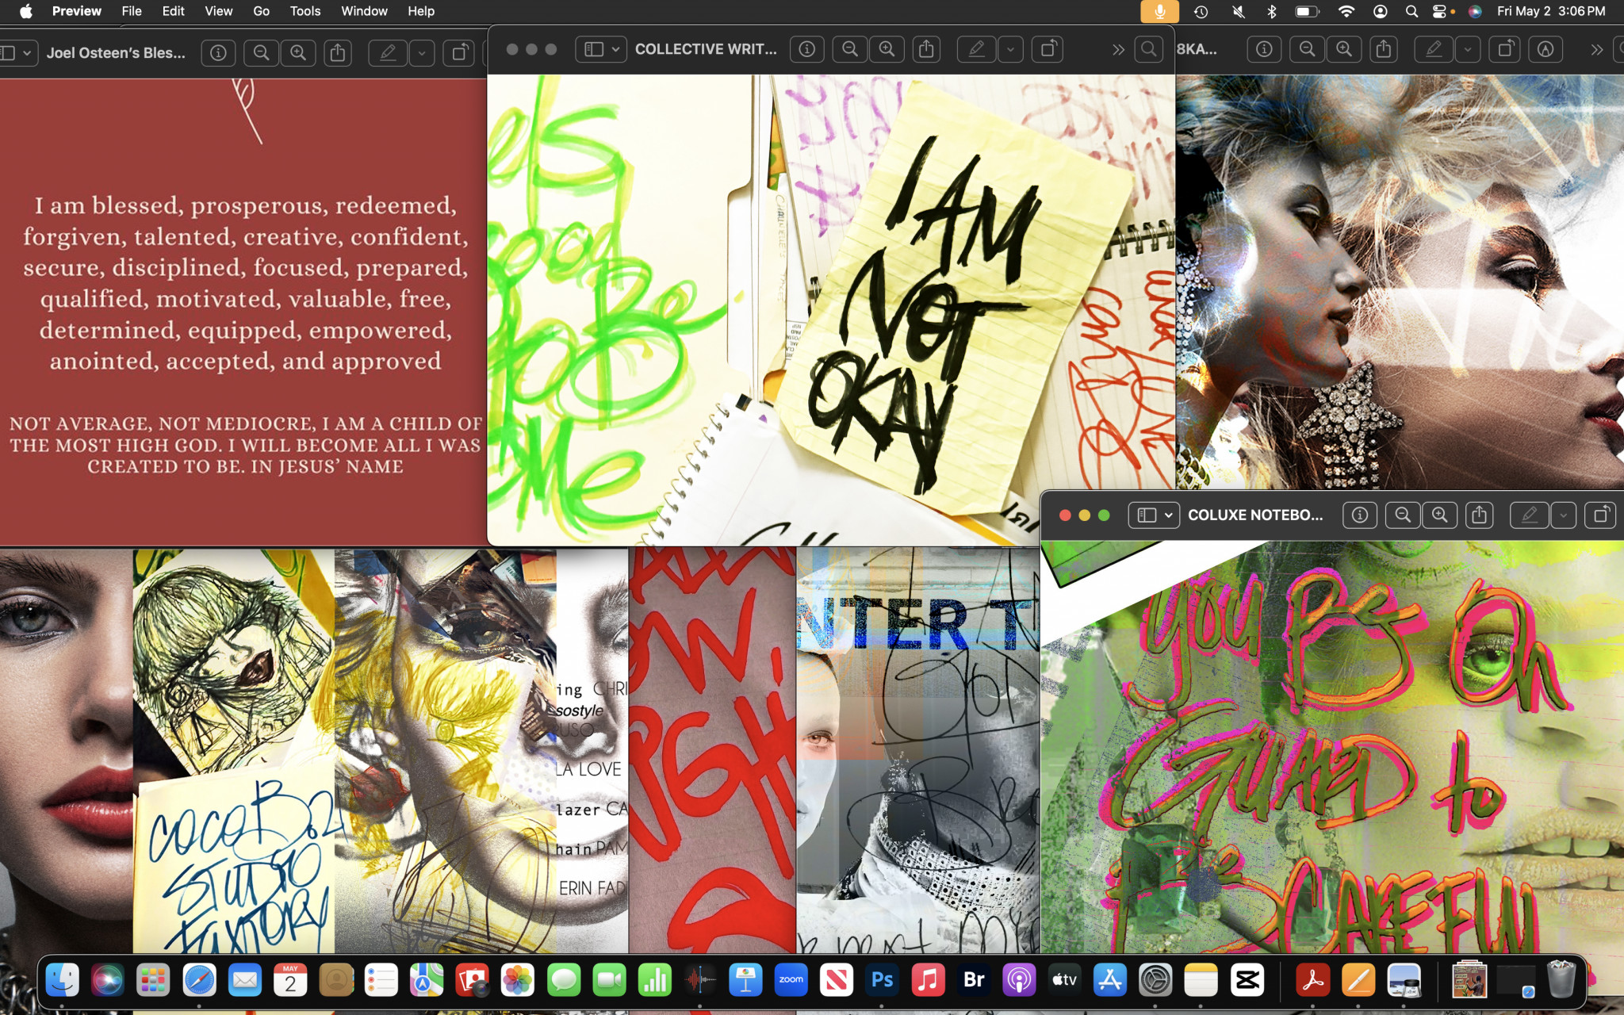Click zoom out in COLLECTIVE WRIT window toolbar
This screenshot has height=1015, width=1624.
coord(849,49)
